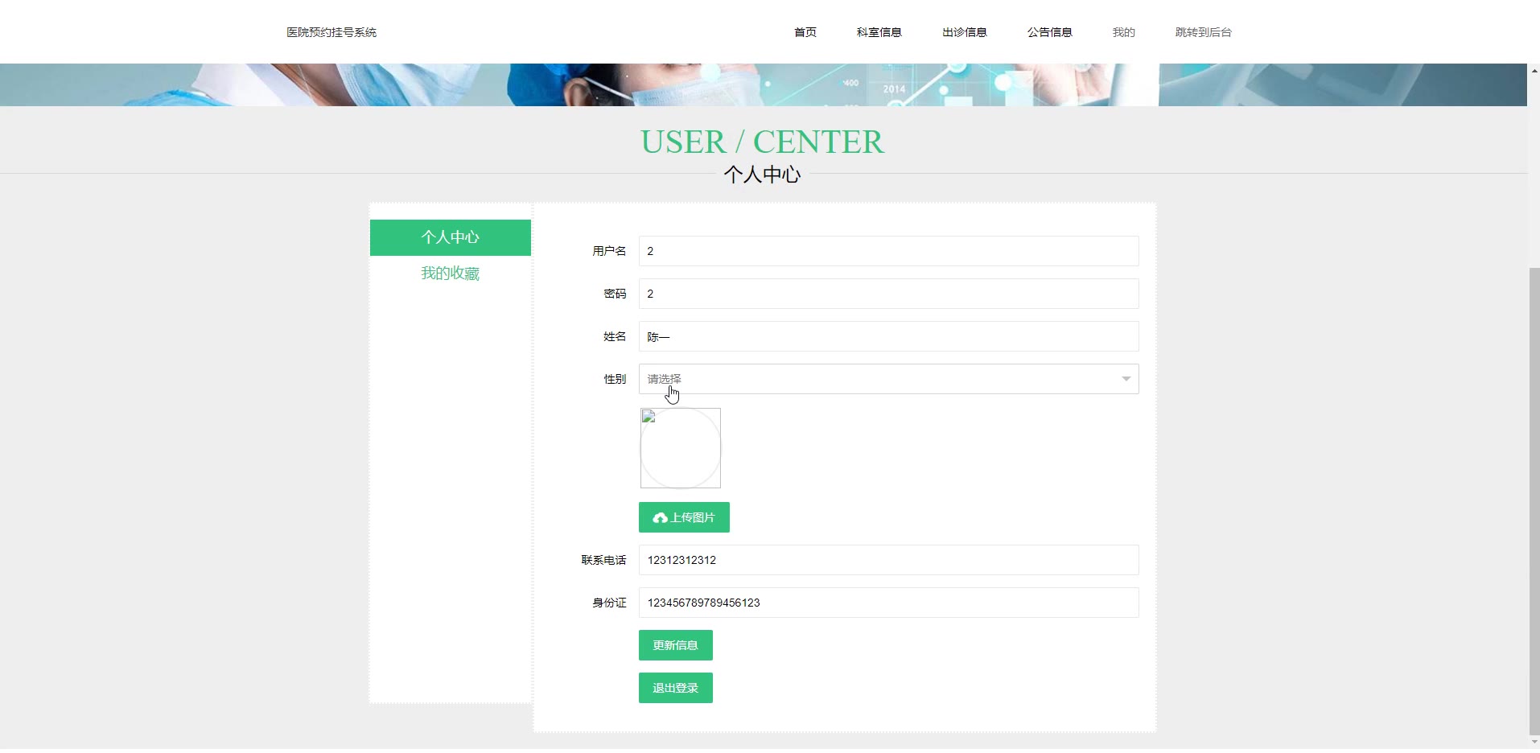Click the USER / CENTER heading text
1540x753 pixels.
click(762, 142)
